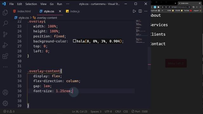Open a new browser tab with the plus
Screen dimensions: 203x114
tap(175, 3)
